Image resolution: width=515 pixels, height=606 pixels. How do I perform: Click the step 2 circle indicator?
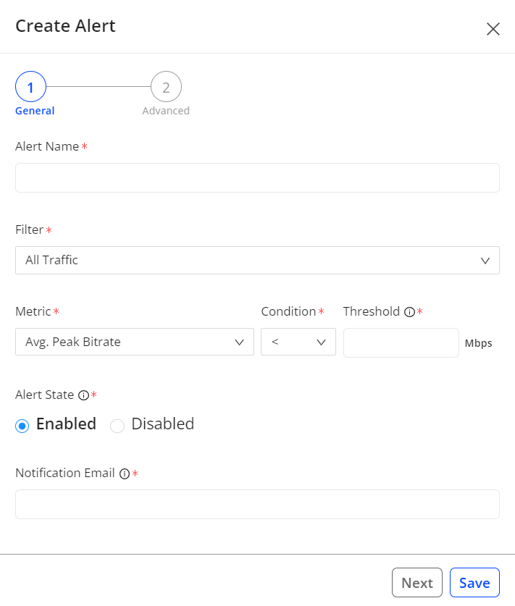coord(166,88)
